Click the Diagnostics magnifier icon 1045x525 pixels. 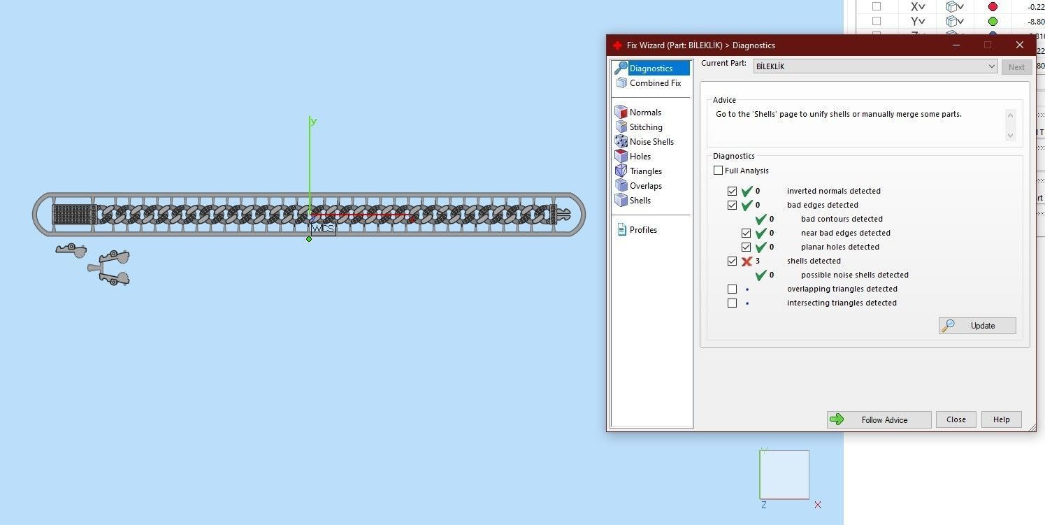click(x=621, y=68)
